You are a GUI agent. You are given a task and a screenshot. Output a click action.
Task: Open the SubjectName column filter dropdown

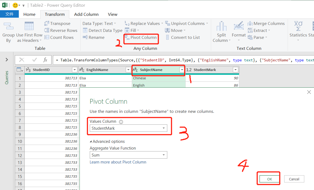182,70
